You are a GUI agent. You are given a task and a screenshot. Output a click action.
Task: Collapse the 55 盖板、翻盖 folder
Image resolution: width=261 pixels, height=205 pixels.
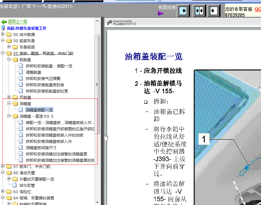coord(2,53)
